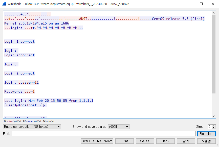This screenshot has width=219, height=147.
Task: Click the Stream number field
Action: click(210, 127)
